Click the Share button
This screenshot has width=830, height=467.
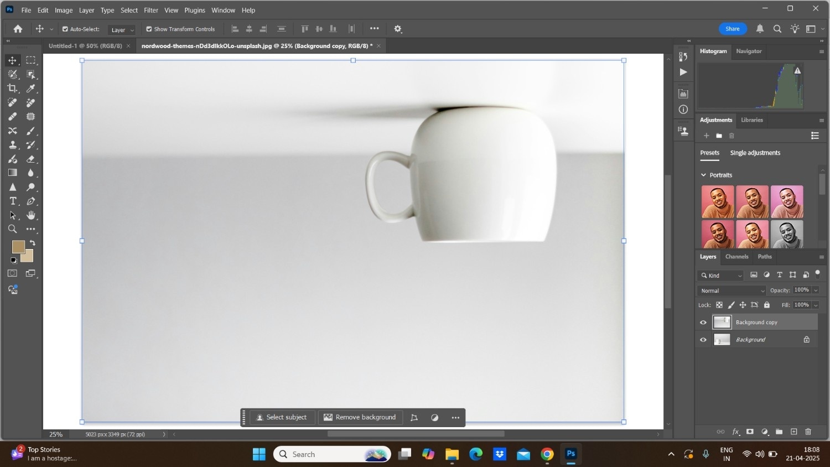733,29
